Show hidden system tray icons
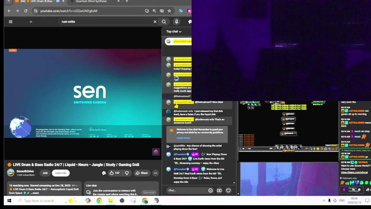This screenshot has width=371, height=209. [324, 201]
